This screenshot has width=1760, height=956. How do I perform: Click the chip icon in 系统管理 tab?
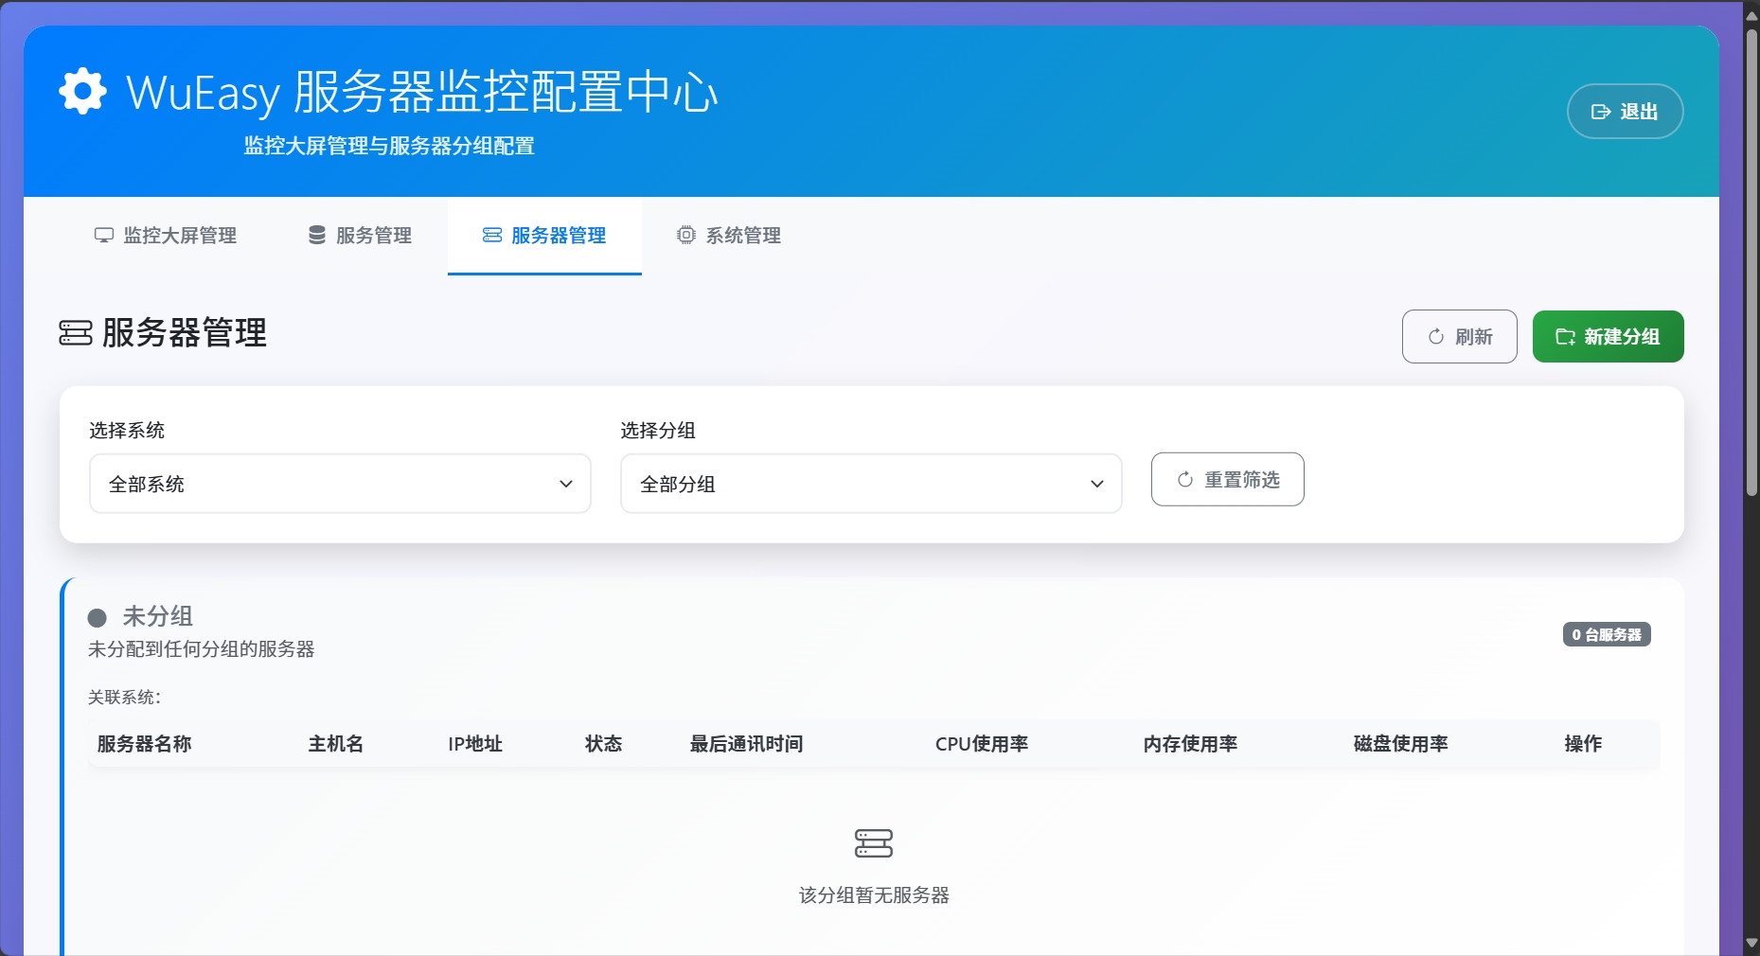[685, 235]
